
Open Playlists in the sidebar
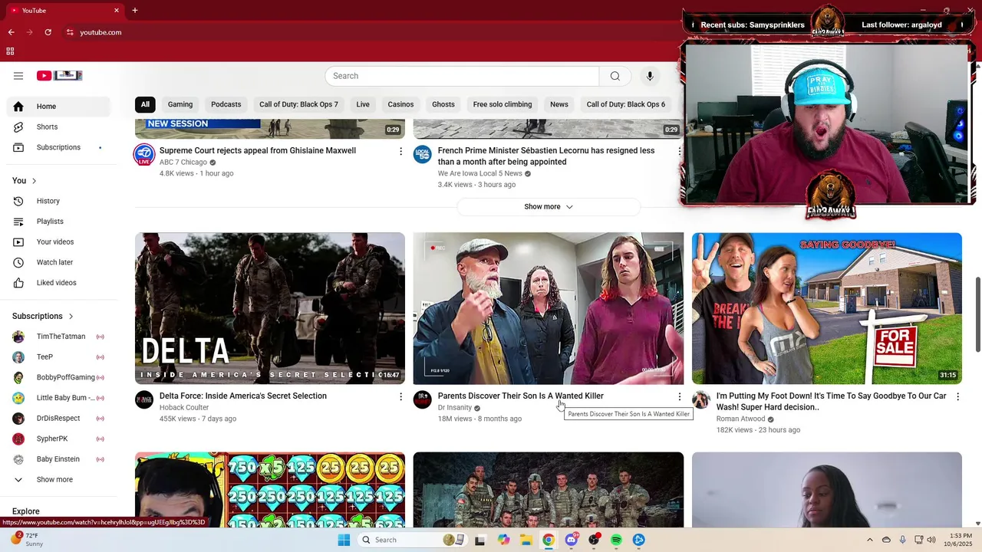click(x=58, y=222)
